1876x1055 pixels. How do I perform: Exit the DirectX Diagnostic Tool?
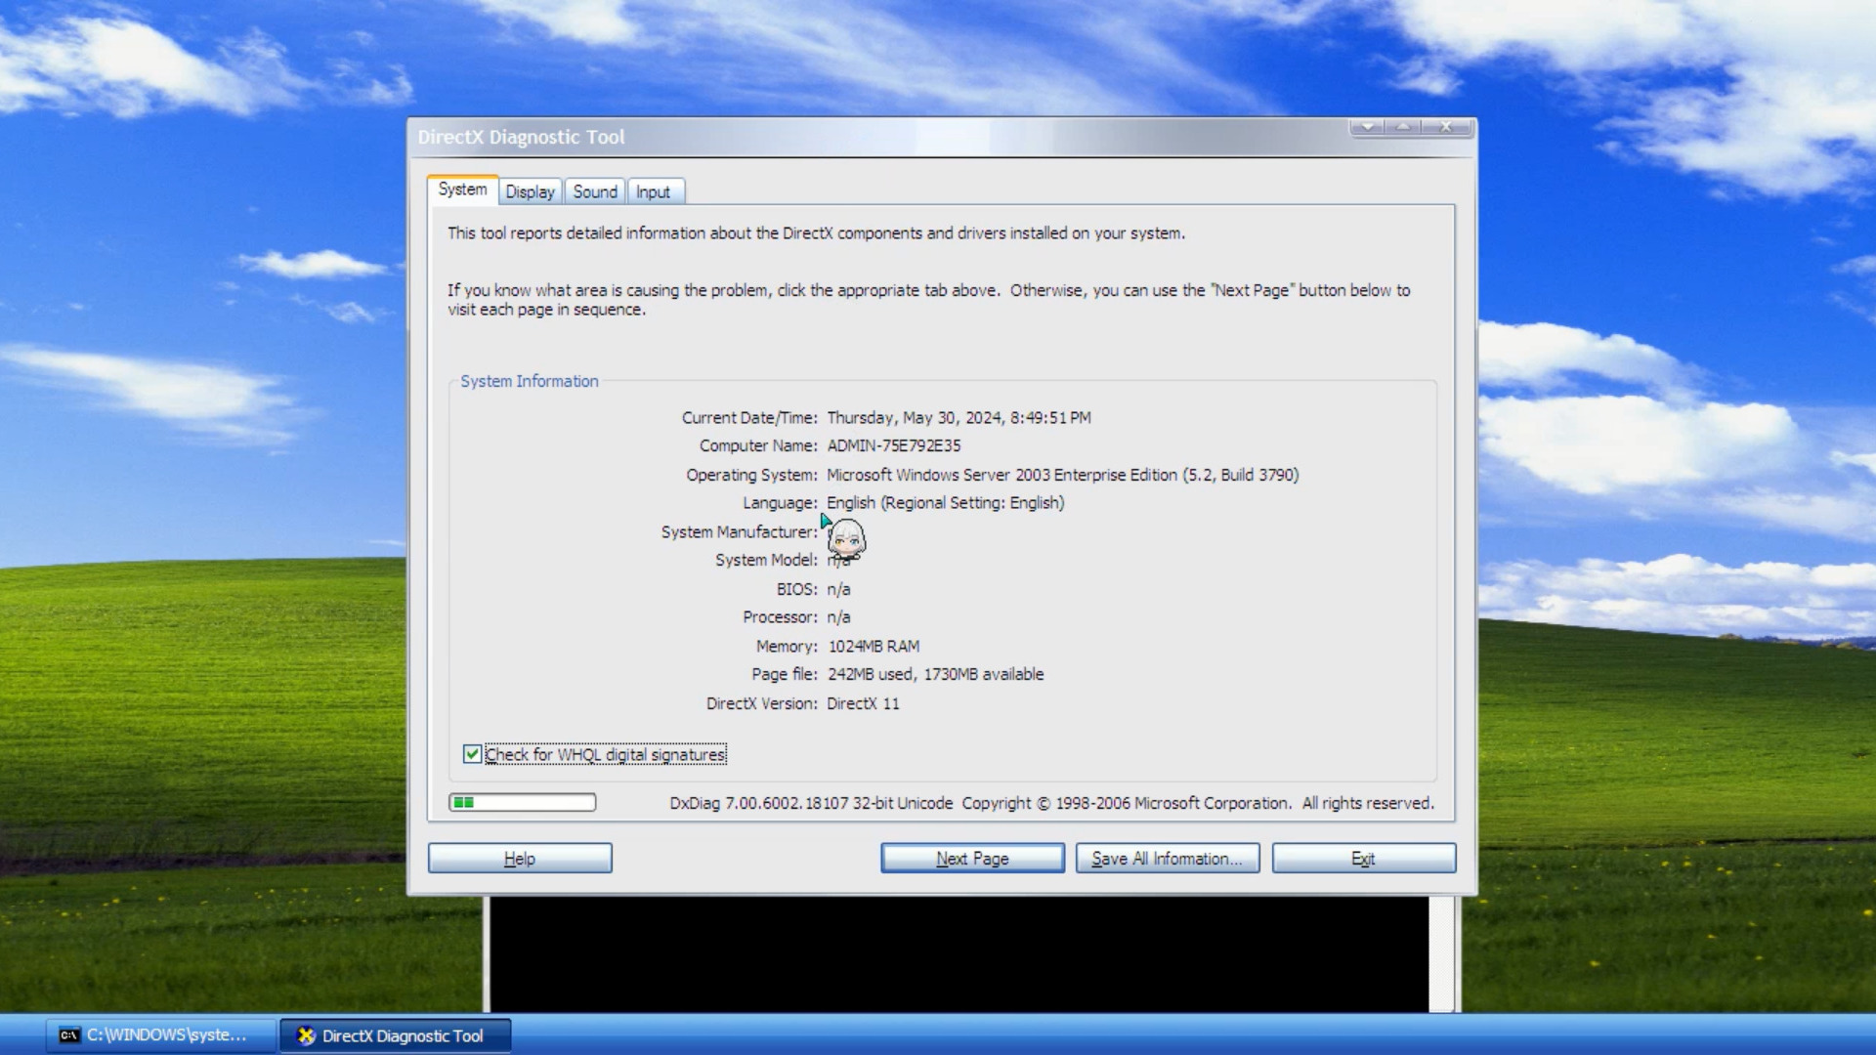1364,859
